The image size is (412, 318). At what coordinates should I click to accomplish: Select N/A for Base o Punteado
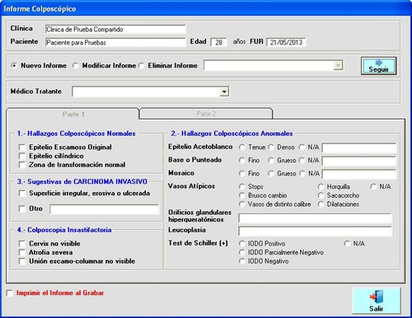(302, 161)
